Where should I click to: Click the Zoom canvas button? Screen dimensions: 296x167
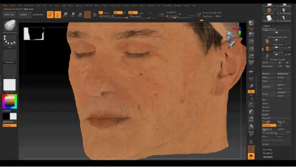[251, 41]
